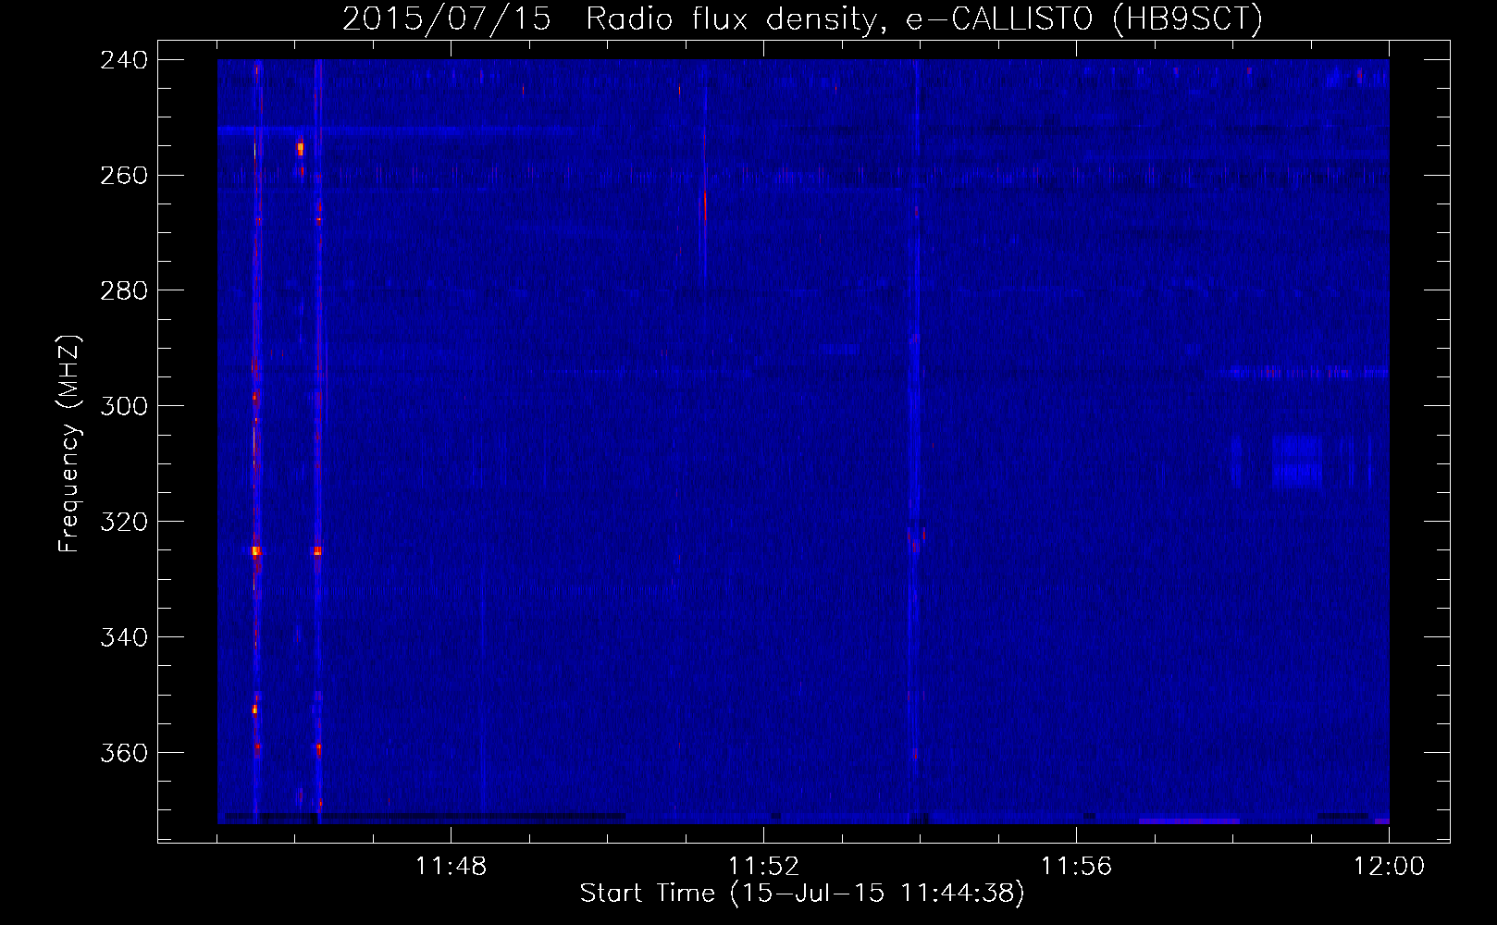Click the "Frequency (MHZ)" axis label

tap(69, 444)
